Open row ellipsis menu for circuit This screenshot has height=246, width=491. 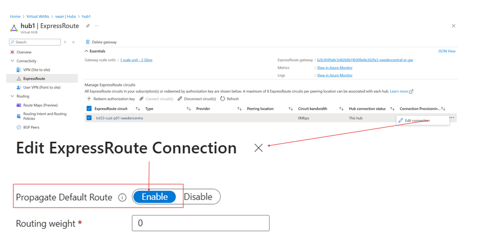click(452, 118)
